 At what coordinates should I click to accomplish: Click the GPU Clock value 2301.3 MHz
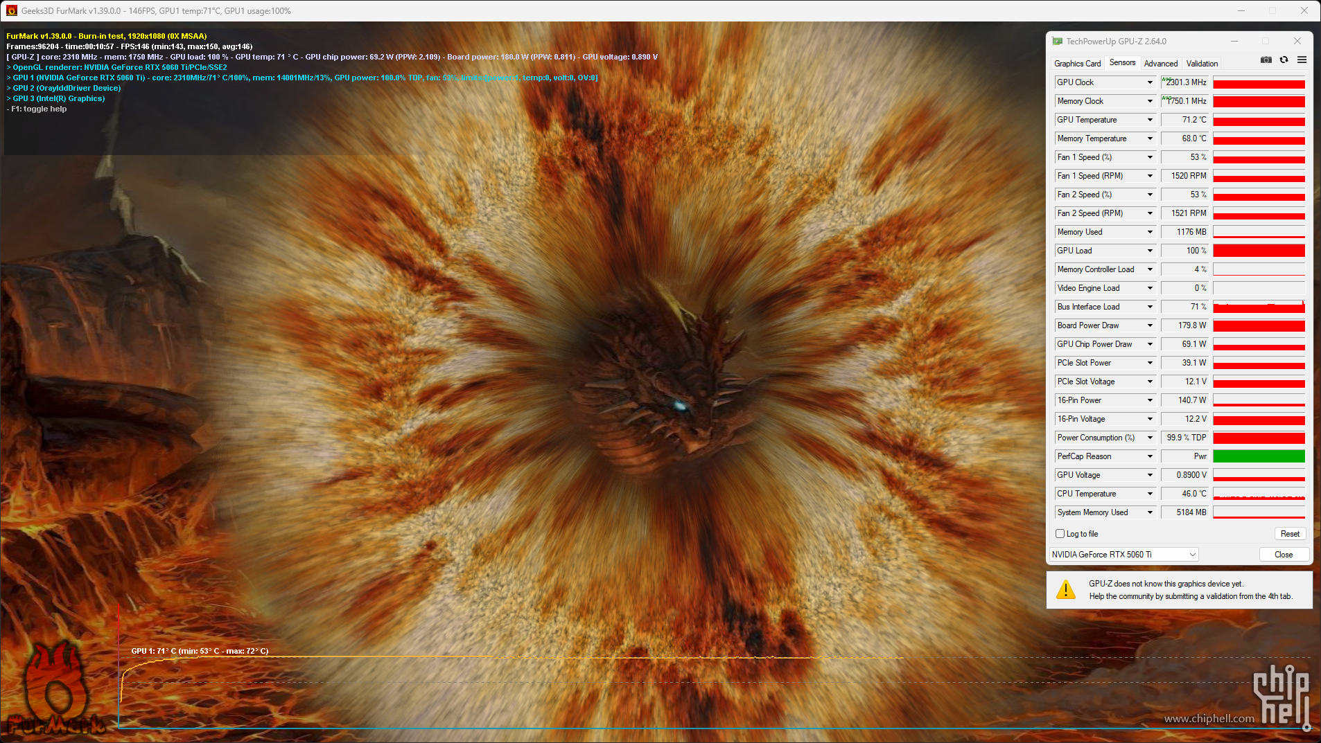[x=1184, y=82]
